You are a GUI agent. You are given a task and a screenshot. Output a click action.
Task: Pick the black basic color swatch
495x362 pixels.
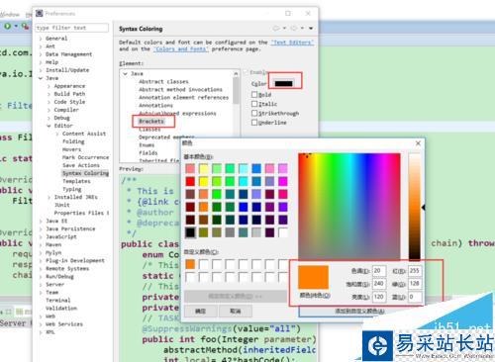(x=190, y=232)
